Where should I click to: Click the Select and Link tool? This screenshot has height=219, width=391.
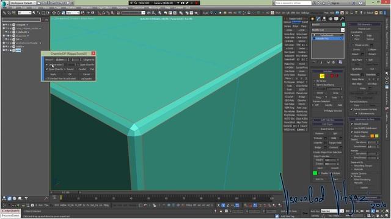coord(4,12)
